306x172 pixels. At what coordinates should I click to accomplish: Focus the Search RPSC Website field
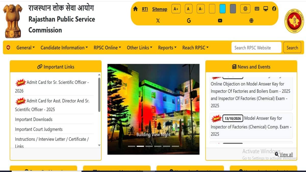pos(256,48)
